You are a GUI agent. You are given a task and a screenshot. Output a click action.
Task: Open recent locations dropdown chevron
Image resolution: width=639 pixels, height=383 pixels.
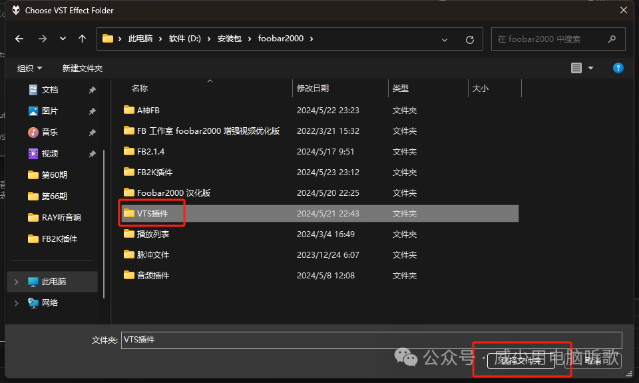point(63,39)
